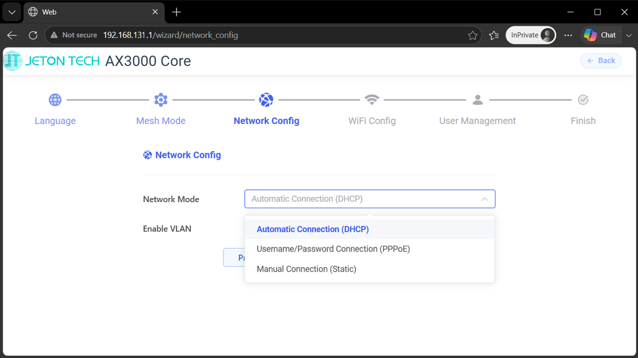Select the Web browser tab
638x358 pixels.
(x=94, y=12)
